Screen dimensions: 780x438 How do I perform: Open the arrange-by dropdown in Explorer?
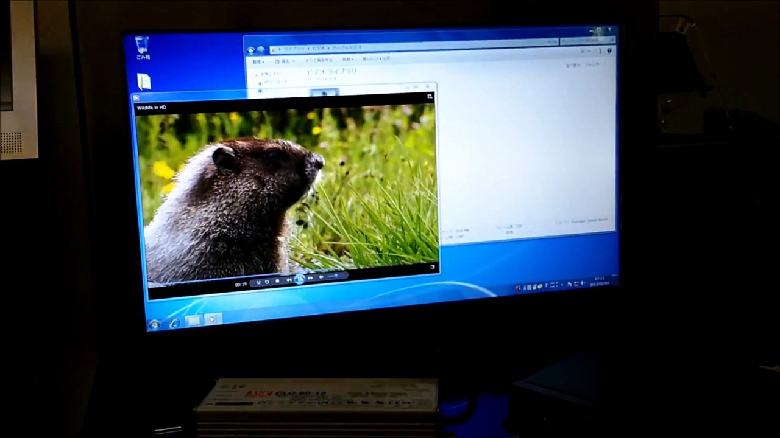[x=595, y=65]
